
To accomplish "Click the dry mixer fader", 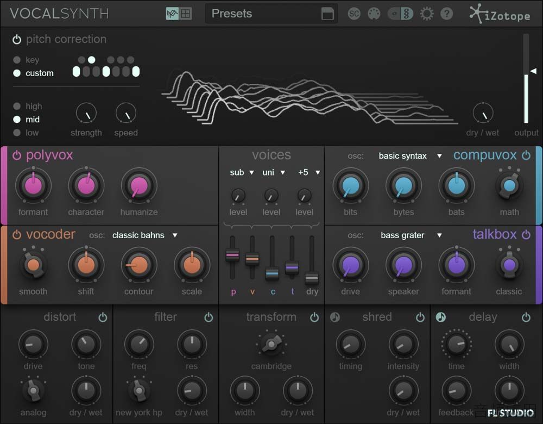I will click(312, 279).
